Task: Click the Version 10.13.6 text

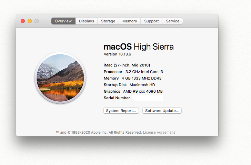Action: coord(117,54)
